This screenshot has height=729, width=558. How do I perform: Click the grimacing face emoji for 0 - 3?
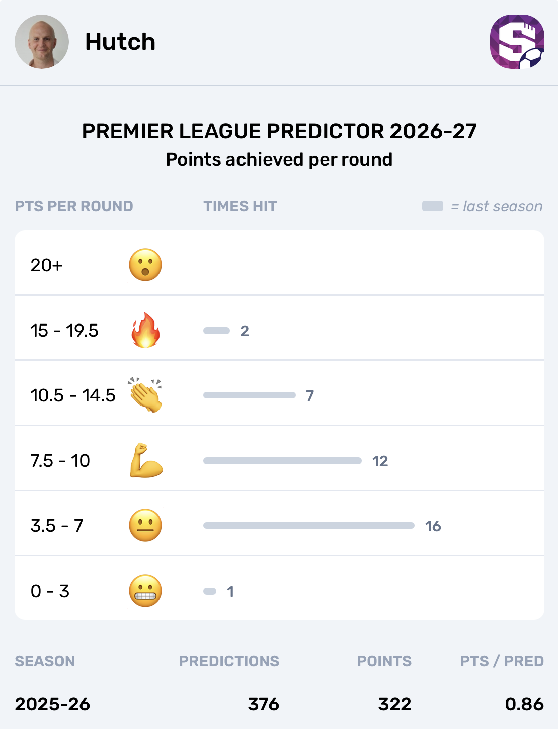[x=145, y=591]
